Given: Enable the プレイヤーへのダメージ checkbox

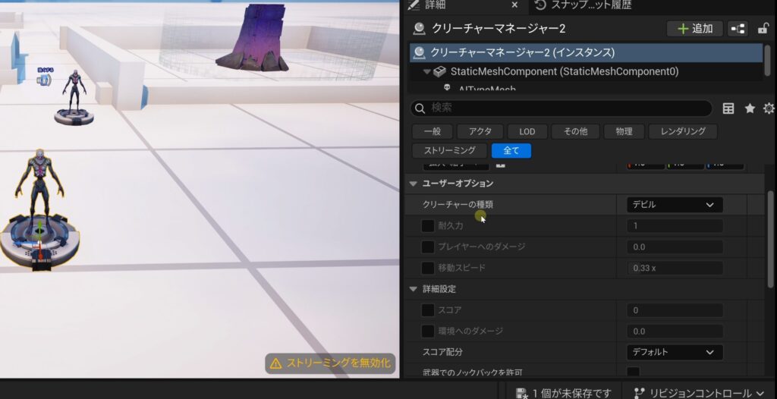Looking at the screenshot, I should (428, 247).
